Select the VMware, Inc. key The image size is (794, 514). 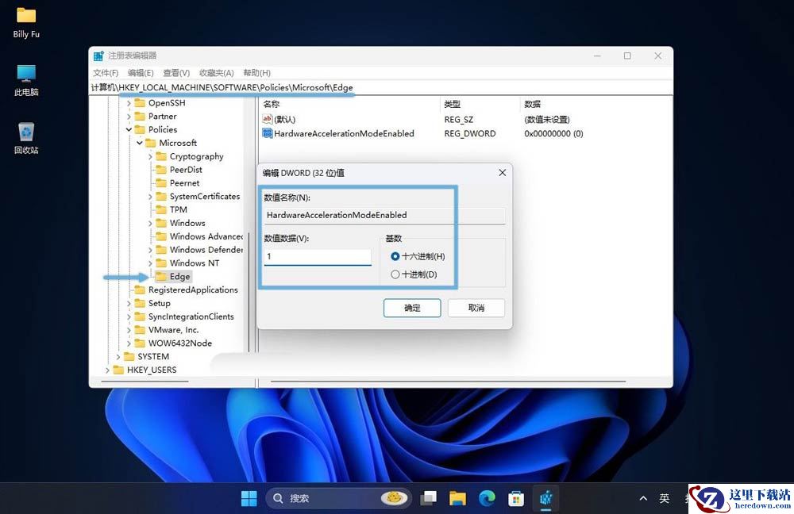pos(173,330)
